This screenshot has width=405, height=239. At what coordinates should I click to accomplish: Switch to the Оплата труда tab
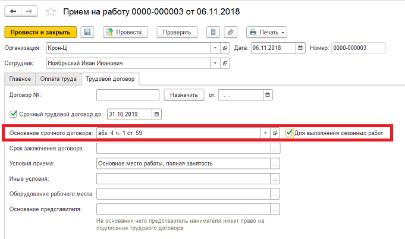coord(58,79)
